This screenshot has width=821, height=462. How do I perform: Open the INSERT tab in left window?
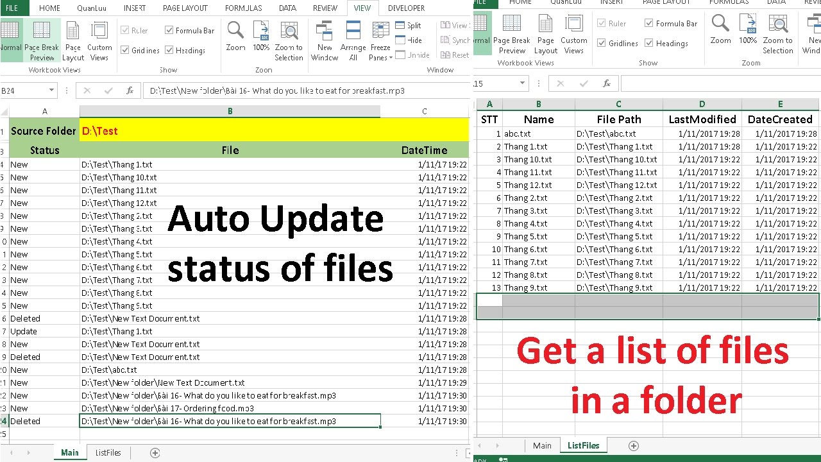click(134, 8)
